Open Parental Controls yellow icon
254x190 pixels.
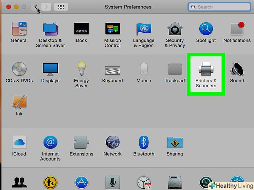pyautogui.click(x=50, y=183)
